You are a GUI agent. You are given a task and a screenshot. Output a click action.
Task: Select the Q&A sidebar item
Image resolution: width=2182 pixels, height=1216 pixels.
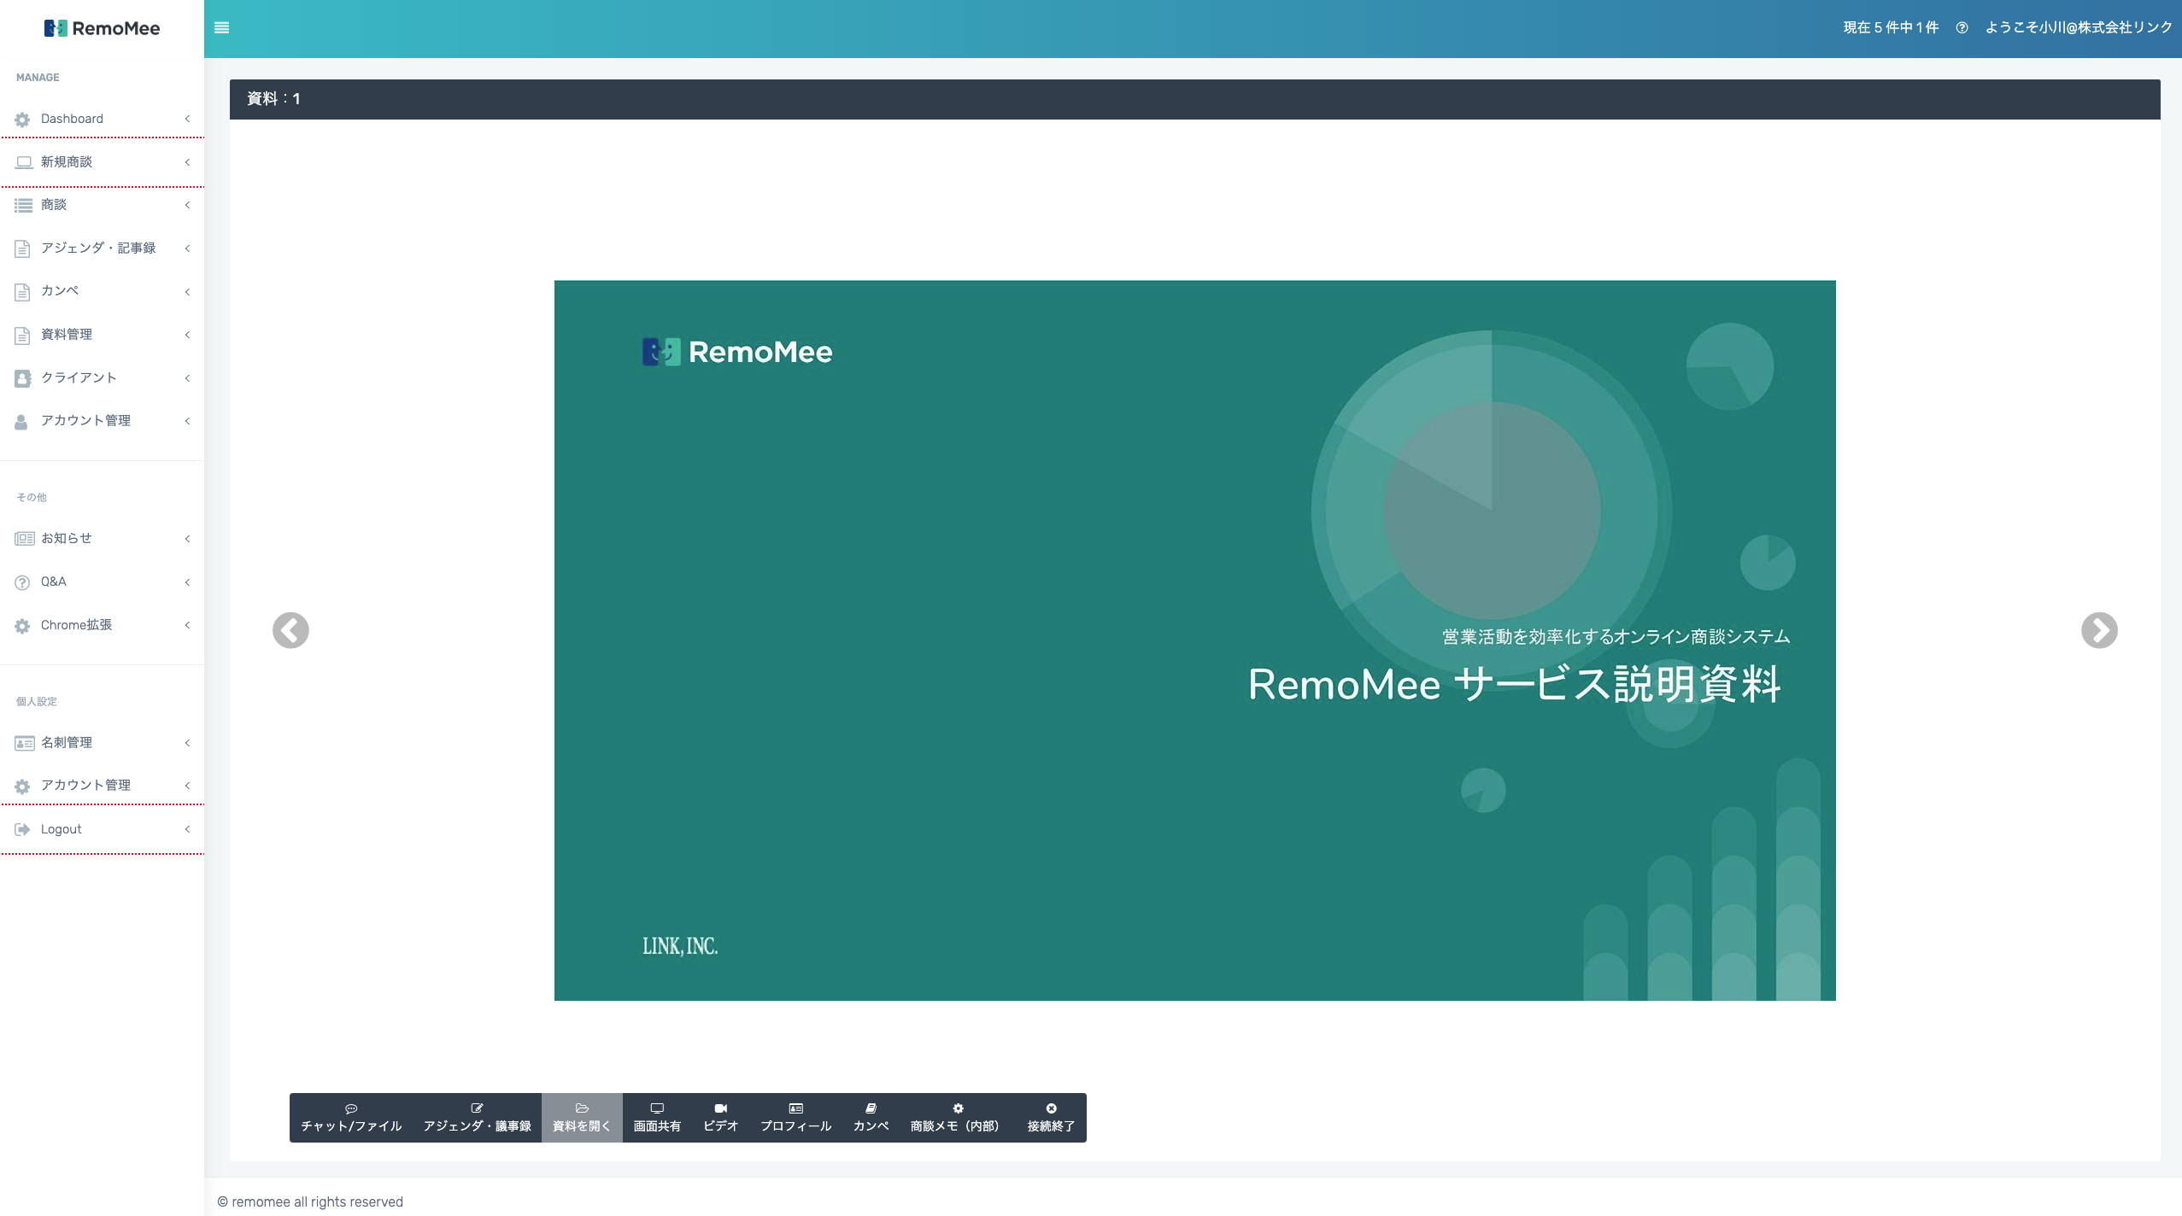click(53, 582)
